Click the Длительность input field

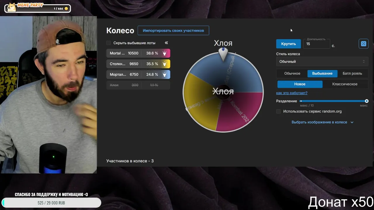click(x=316, y=44)
